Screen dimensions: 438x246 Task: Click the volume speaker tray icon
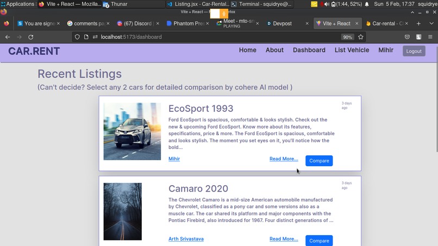(x=326, y=4)
